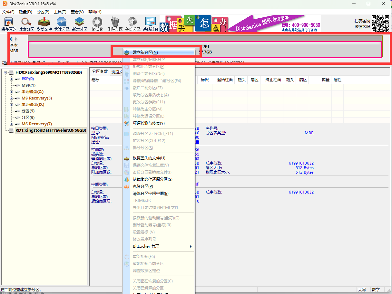
Task: Click the 标识 column header
Action: point(205,80)
